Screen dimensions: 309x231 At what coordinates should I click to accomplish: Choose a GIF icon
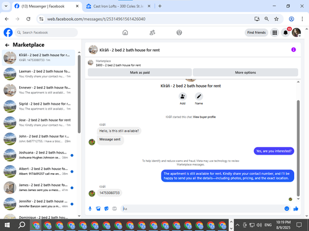coord(114,209)
